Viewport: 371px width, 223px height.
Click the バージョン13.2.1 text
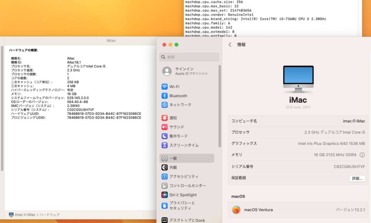coord(351,210)
